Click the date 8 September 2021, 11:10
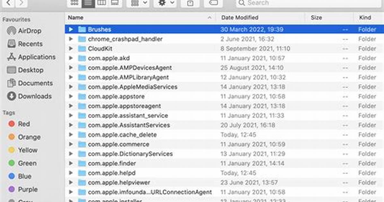The width and height of the screenshot is (384, 202). (255, 49)
